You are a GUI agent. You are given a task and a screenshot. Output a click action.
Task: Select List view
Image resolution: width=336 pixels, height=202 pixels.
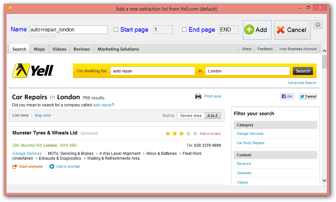click(x=20, y=115)
